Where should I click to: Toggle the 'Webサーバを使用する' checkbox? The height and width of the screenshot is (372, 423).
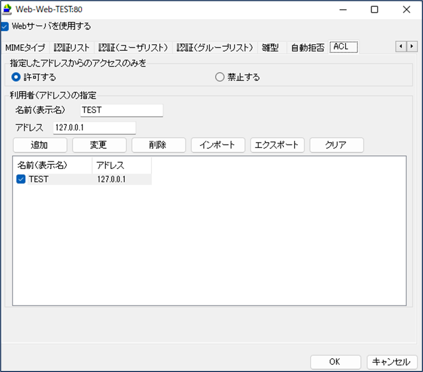point(5,26)
